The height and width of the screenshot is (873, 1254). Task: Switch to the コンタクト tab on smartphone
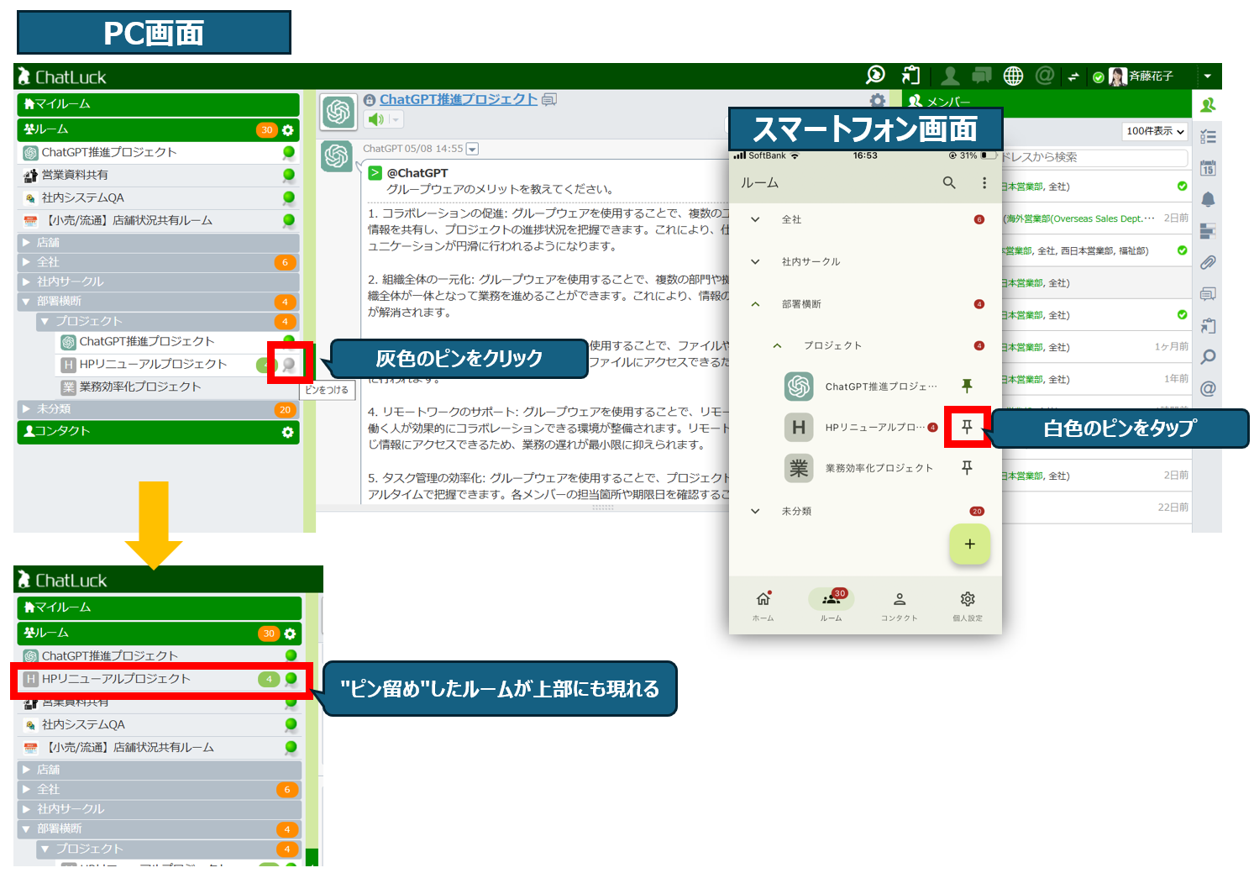[899, 605]
